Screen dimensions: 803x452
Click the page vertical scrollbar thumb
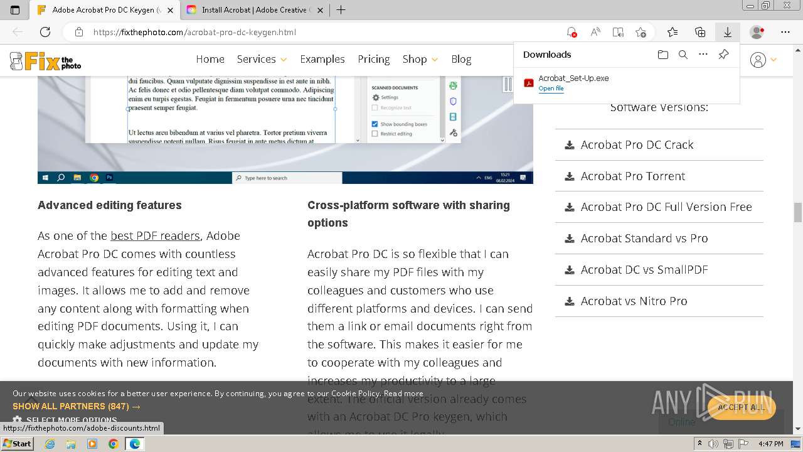tap(798, 212)
